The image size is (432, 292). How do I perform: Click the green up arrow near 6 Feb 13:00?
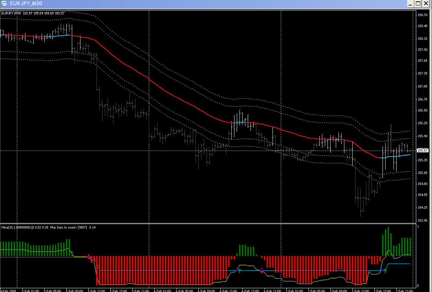(240, 270)
